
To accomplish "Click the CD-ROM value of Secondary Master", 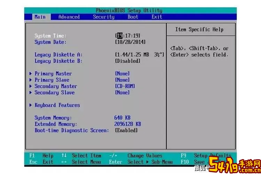I will tap(125, 86).
